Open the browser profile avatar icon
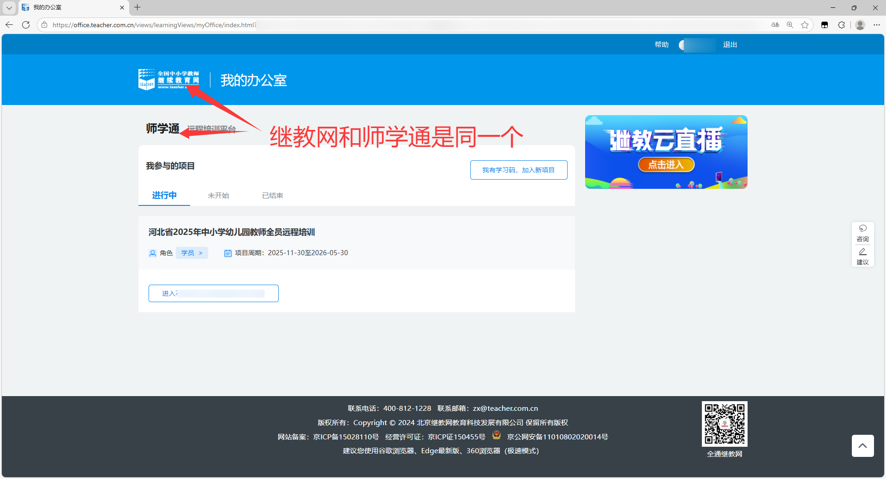Image resolution: width=886 pixels, height=479 pixels. pos(860,25)
